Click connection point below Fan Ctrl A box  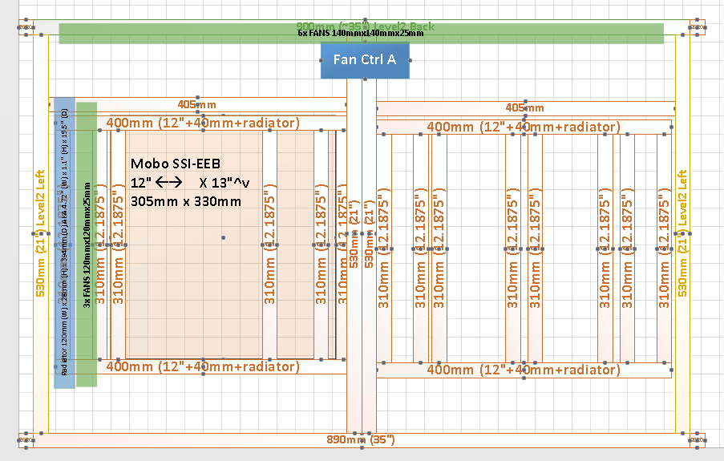pyautogui.click(x=365, y=79)
